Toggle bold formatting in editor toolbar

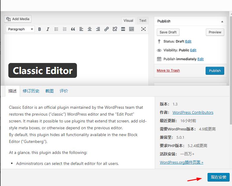point(39,29)
